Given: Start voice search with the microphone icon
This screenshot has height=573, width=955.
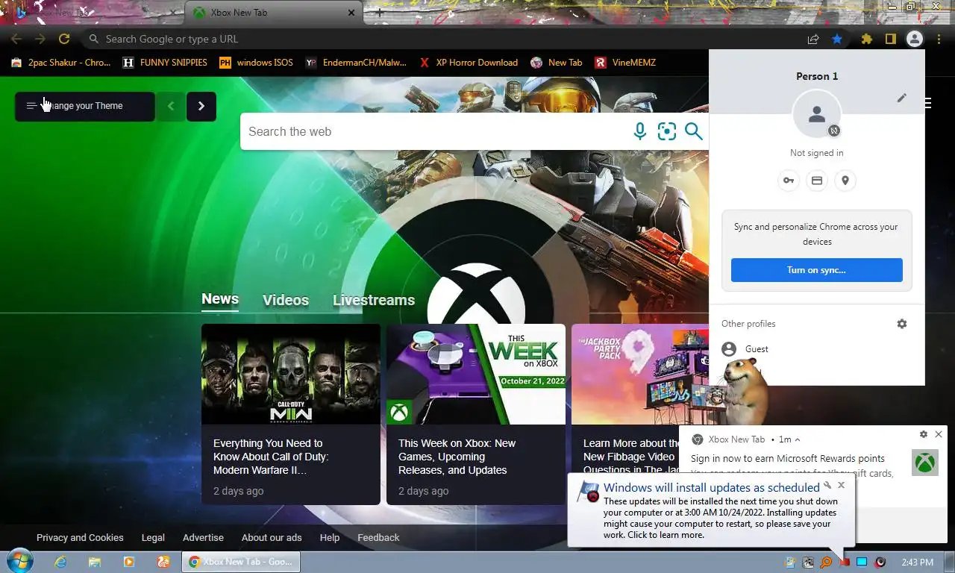Looking at the screenshot, I should pos(639,131).
